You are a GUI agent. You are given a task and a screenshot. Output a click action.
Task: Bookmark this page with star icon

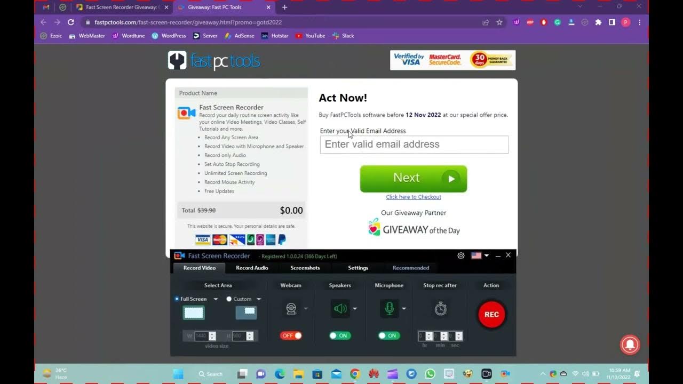499,22
